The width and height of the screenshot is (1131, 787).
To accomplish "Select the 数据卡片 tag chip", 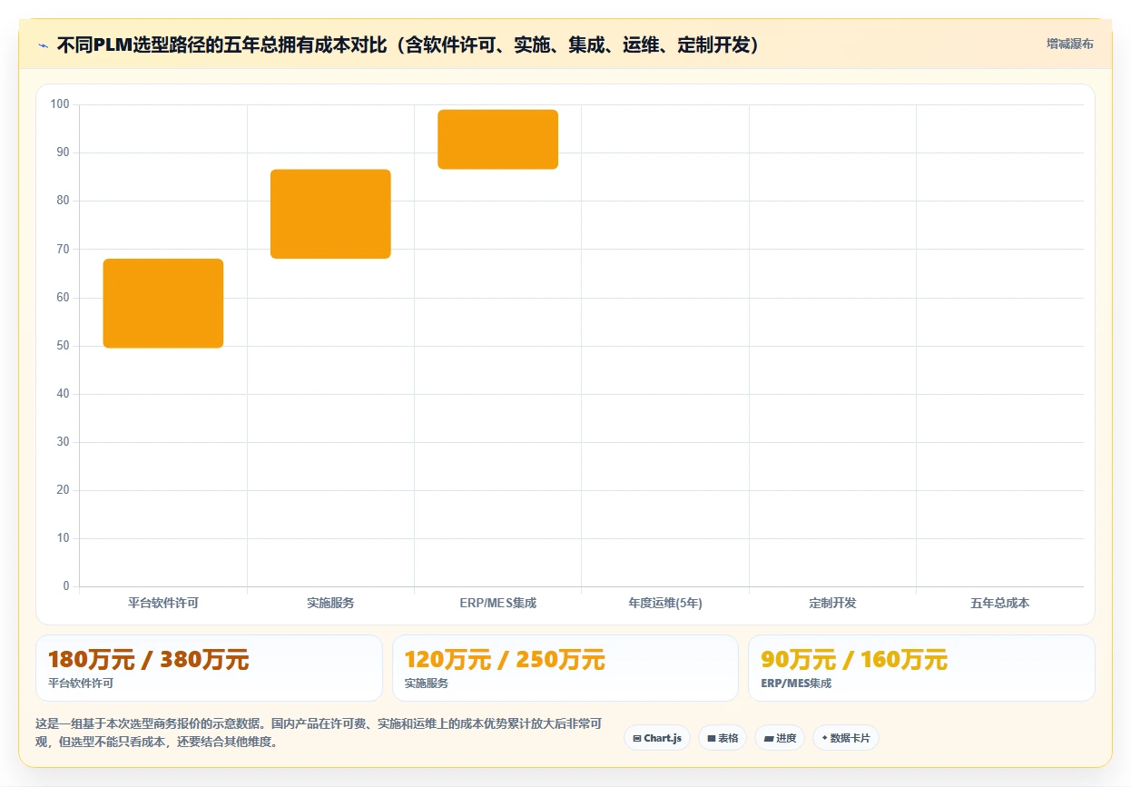I will 845,738.
